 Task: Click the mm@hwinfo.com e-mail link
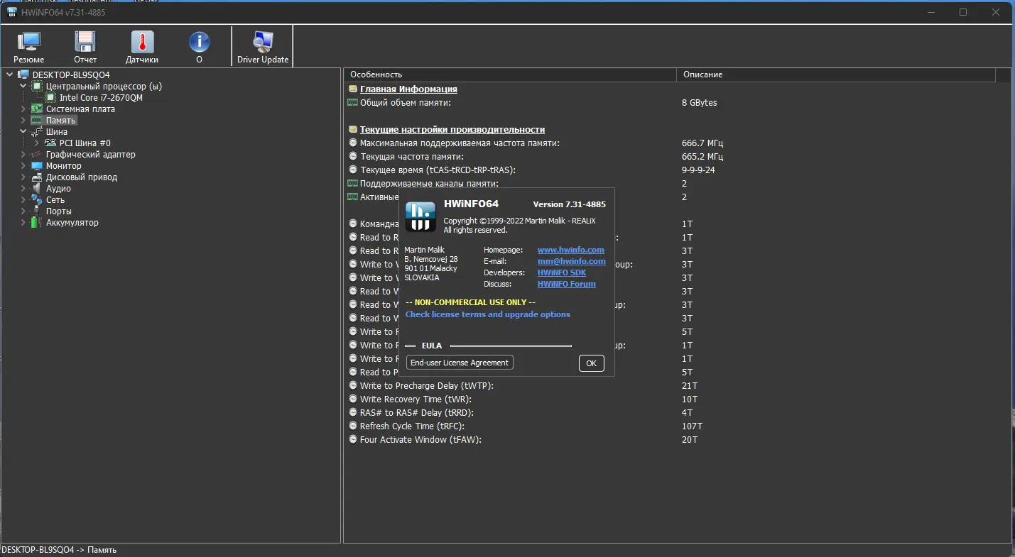[x=572, y=261]
